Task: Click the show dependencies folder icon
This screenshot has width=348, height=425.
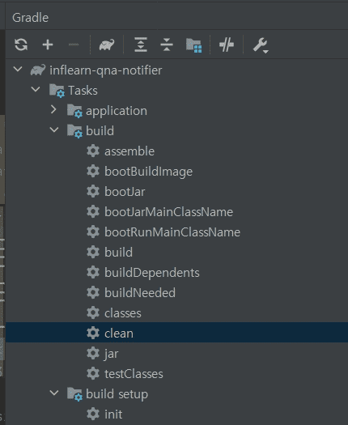Action: pyautogui.click(x=193, y=45)
